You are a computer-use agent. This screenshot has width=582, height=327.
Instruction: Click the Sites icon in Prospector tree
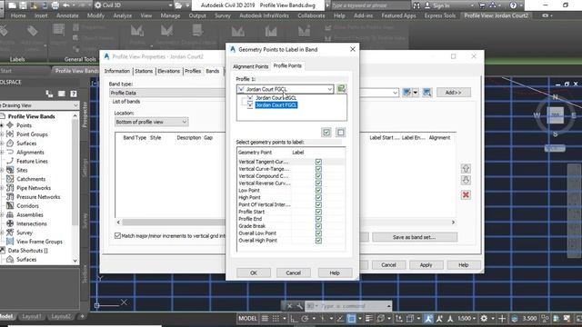tap(10, 170)
